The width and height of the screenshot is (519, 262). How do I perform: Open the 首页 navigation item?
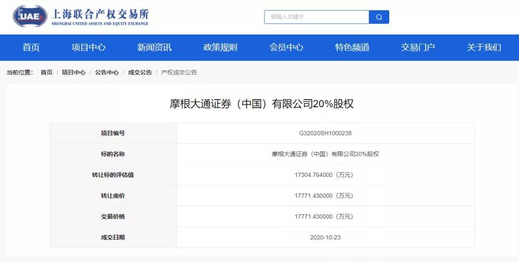[x=31, y=48]
